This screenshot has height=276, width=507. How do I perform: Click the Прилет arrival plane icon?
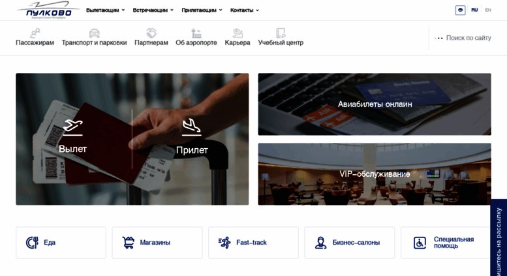[x=191, y=127]
